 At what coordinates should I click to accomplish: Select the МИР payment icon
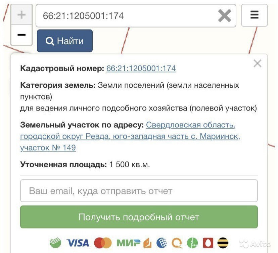[128, 243]
